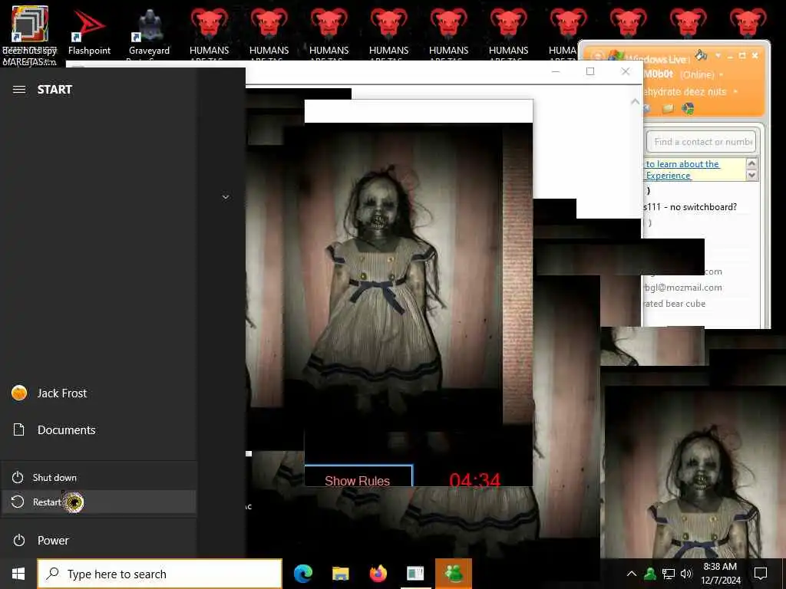Click the Messenger buddy tray icon
The height and width of the screenshot is (589, 786).
(650, 574)
